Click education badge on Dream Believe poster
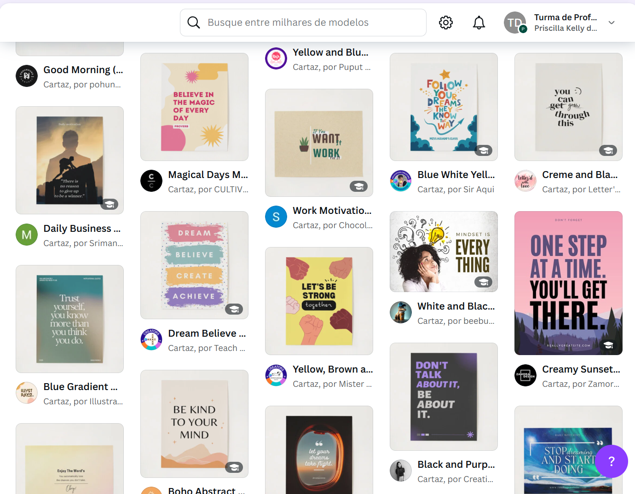 [x=234, y=309]
